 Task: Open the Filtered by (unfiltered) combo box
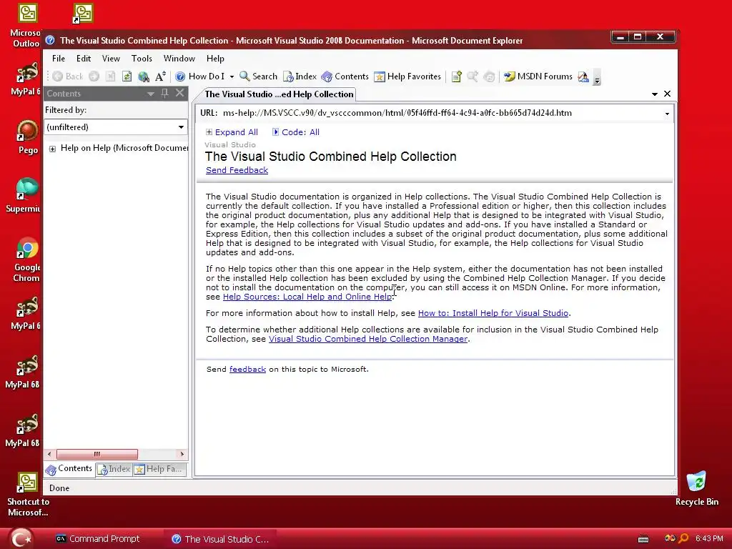(116, 127)
